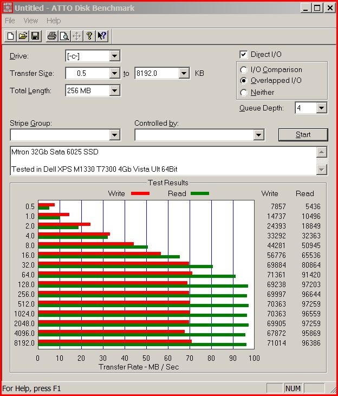Select the I/O Comparison radio button
This screenshot has height=396, width=338.
(x=244, y=70)
